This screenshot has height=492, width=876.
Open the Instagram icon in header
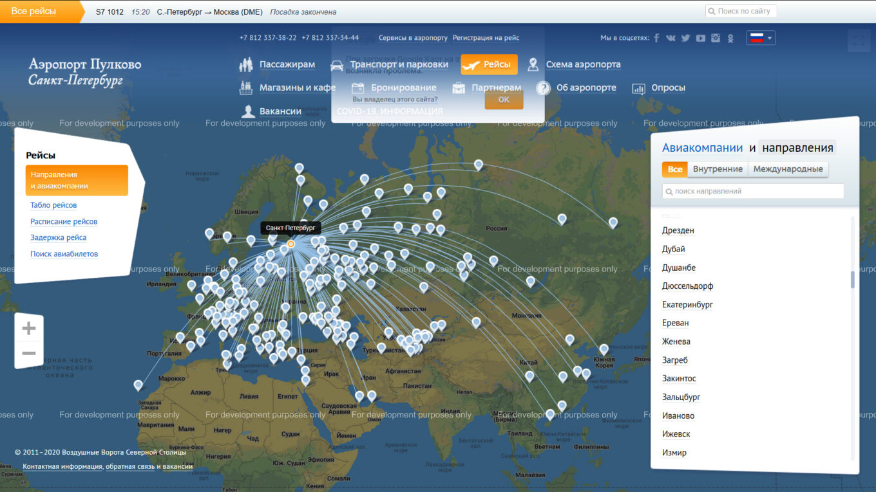(x=716, y=38)
